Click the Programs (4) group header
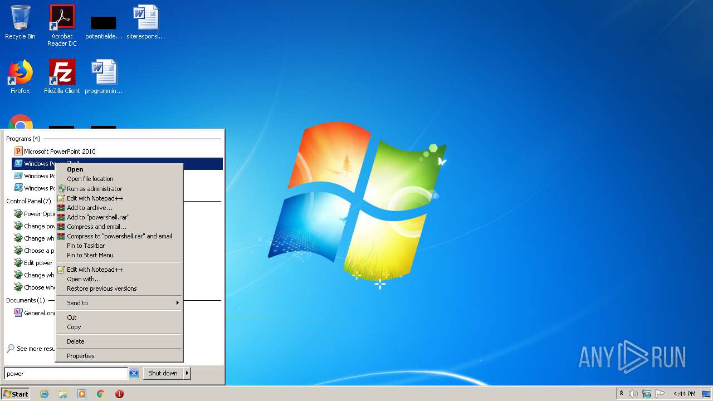 (23, 139)
